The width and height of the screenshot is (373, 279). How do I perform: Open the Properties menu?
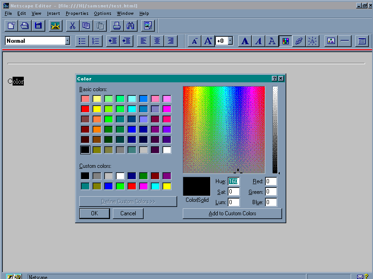point(77,13)
